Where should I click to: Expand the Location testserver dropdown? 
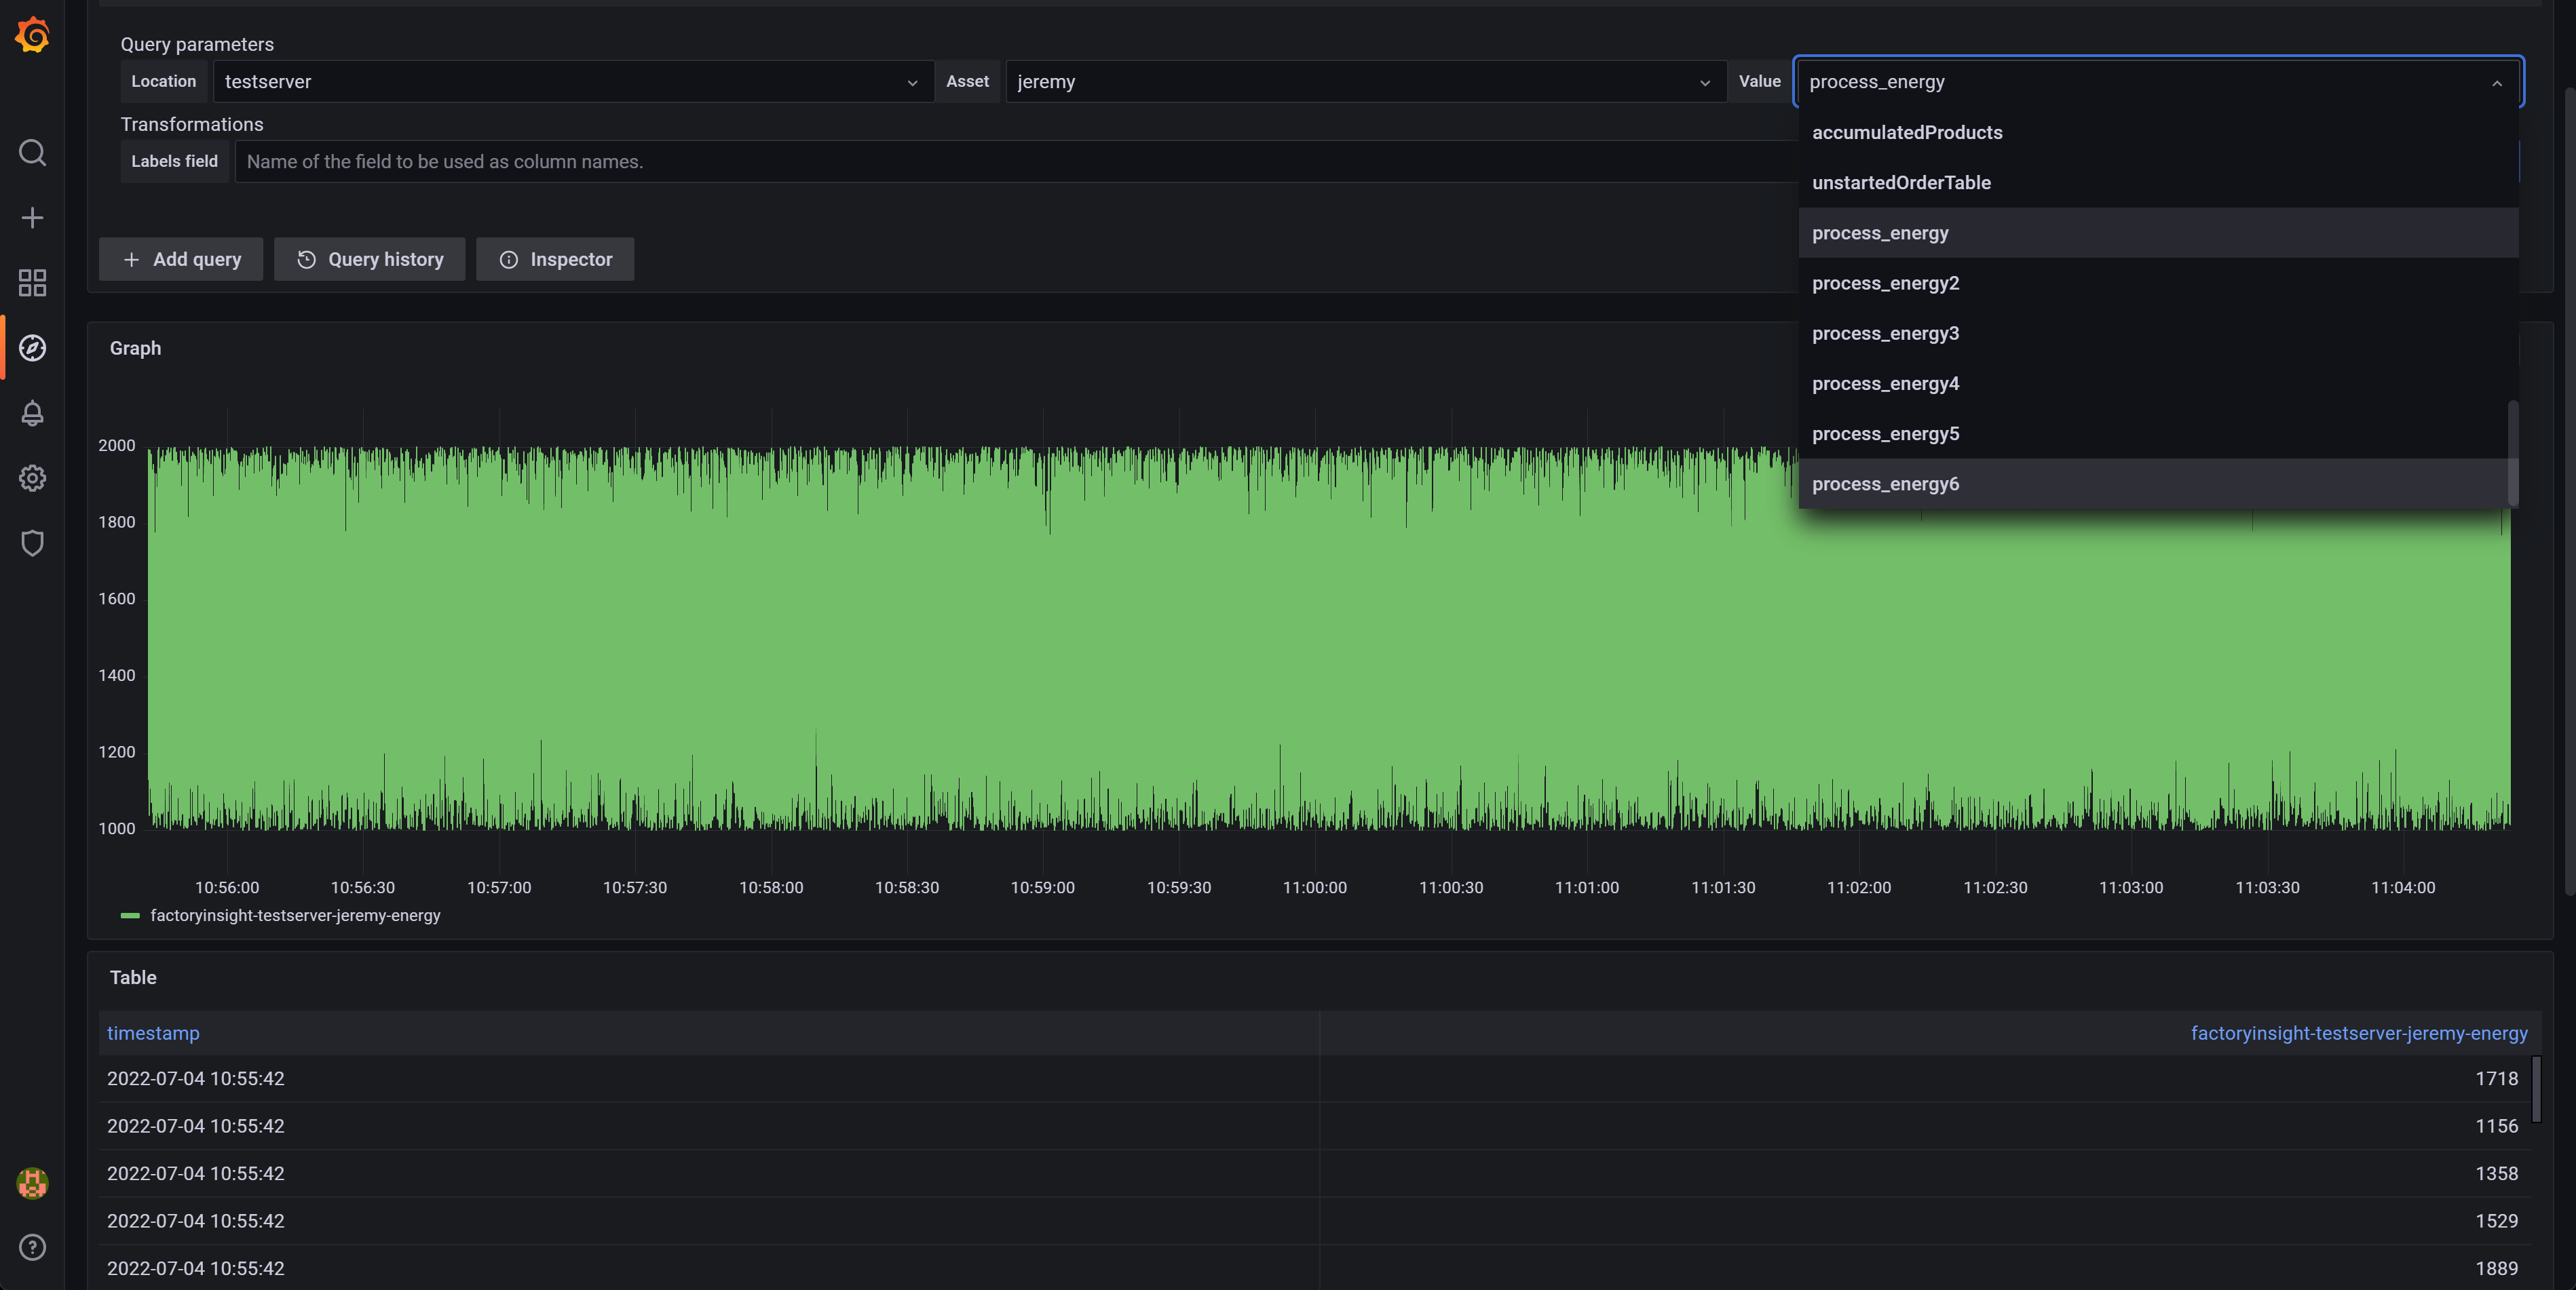pos(572,82)
